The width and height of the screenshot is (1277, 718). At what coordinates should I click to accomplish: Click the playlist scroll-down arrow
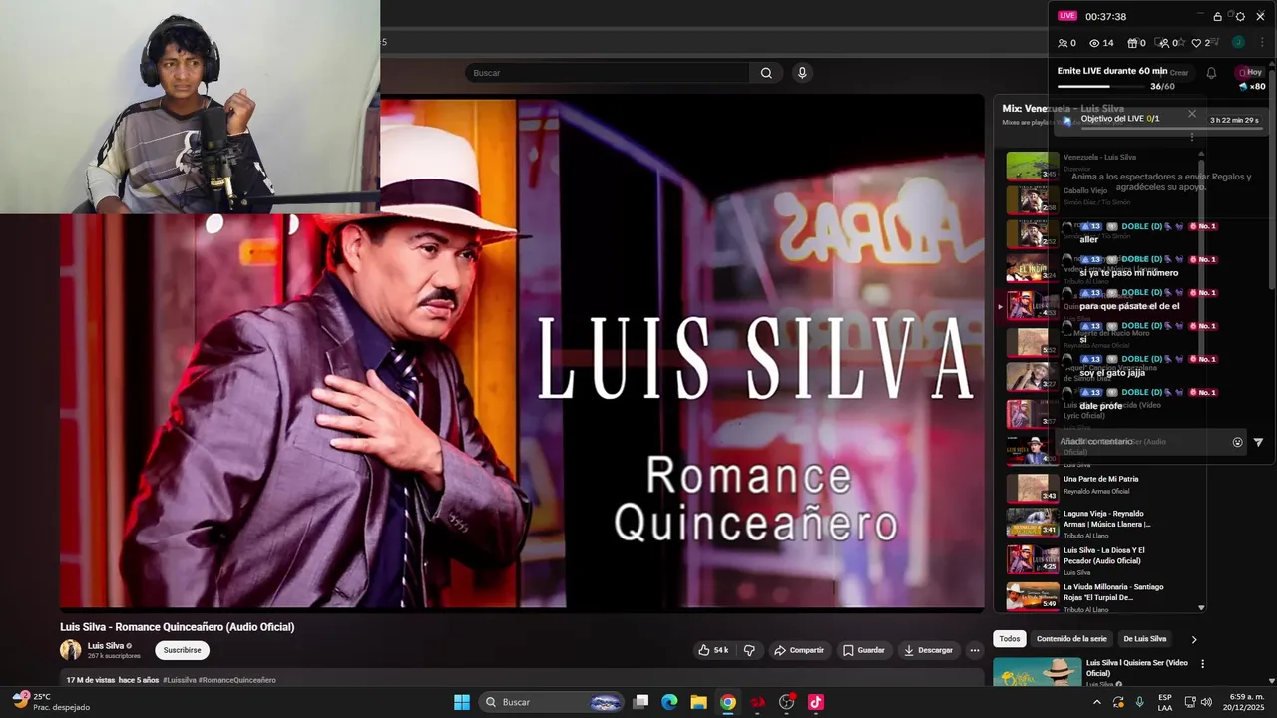coord(1201,607)
